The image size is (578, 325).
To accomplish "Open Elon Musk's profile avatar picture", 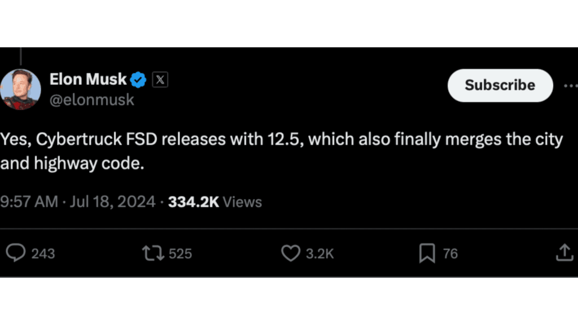I will pyautogui.click(x=21, y=89).
